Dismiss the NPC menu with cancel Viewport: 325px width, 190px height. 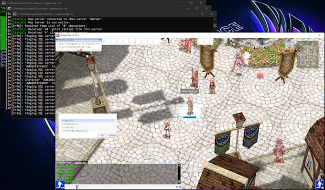pyautogui.click(x=112, y=135)
